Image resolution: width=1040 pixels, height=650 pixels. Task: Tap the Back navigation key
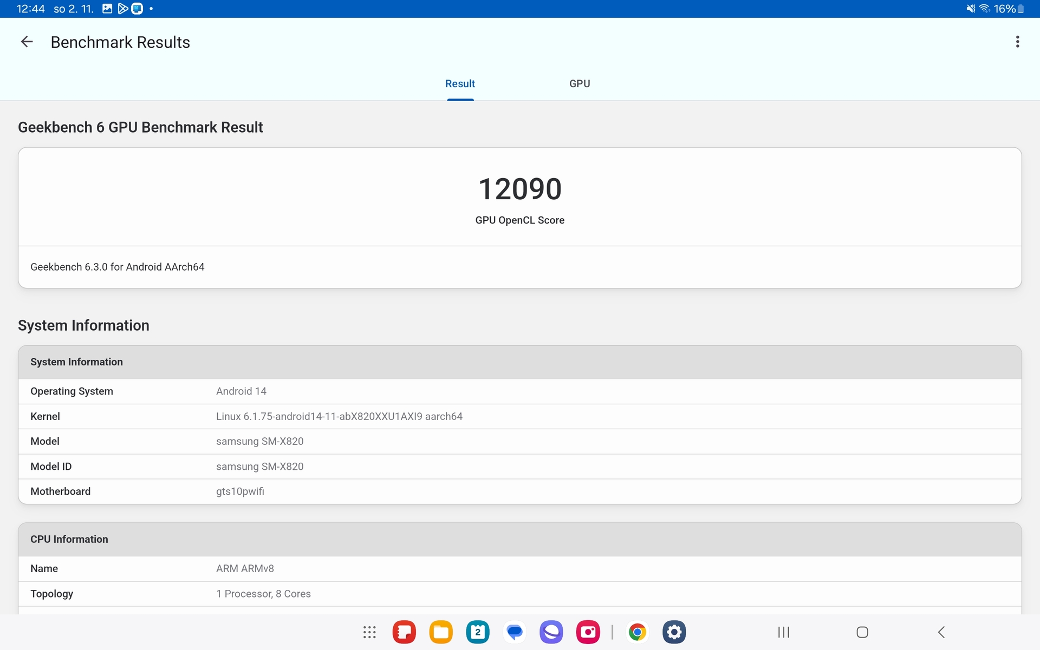pyautogui.click(x=941, y=632)
